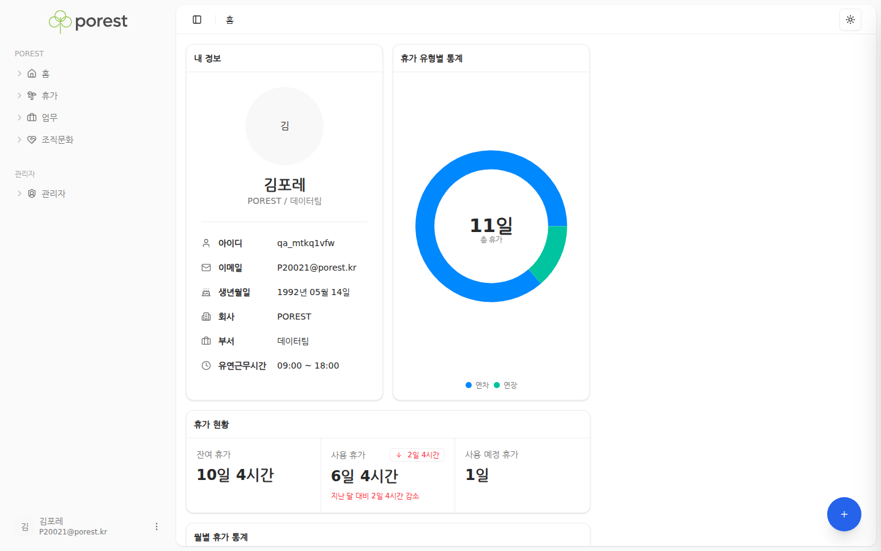Expand the 홈 chevron in sidebar
The height and width of the screenshot is (551, 881).
click(x=20, y=73)
